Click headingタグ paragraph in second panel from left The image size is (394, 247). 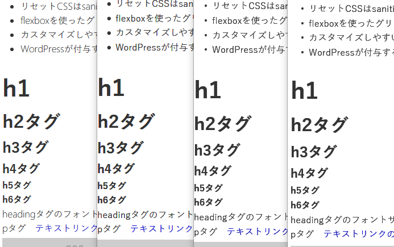145,215
